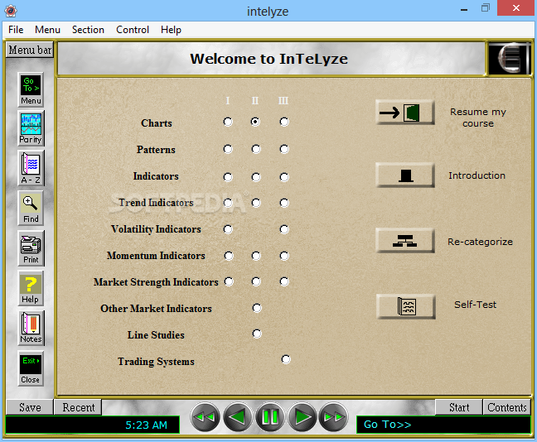Open the Control menu
537x442 pixels.
point(133,30)
